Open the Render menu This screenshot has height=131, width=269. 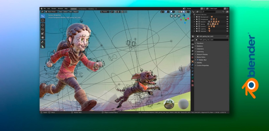[x=54, y=9]
